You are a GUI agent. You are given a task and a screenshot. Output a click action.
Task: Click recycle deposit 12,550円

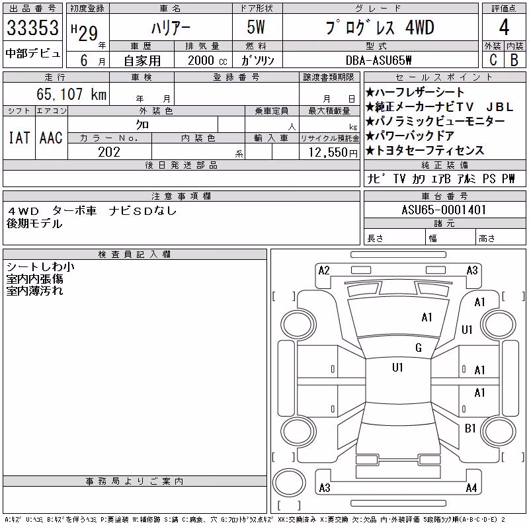pos(333,152)
